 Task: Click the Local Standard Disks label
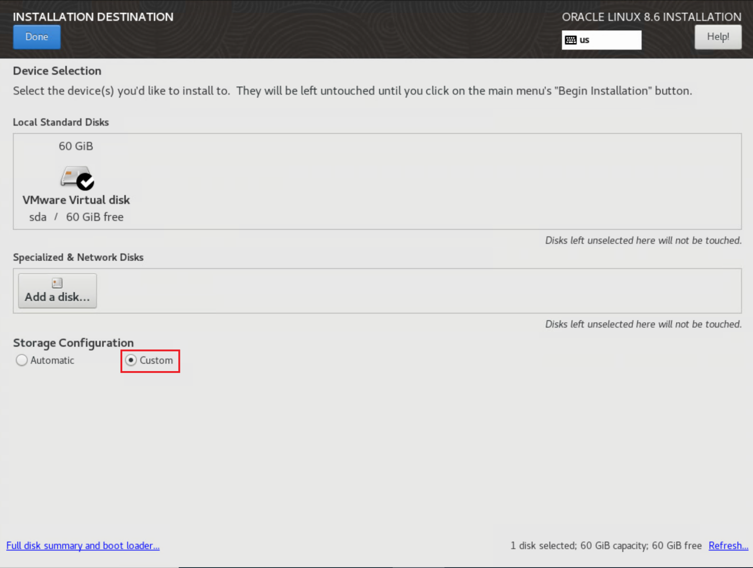(61, 122)
